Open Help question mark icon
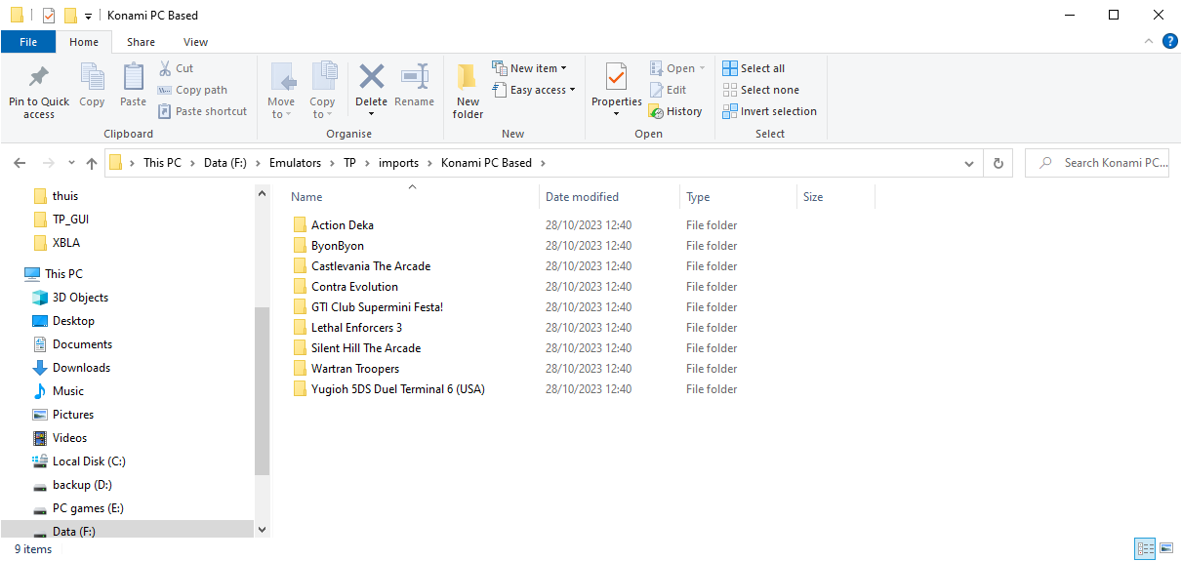 [x=1169, y=42]
